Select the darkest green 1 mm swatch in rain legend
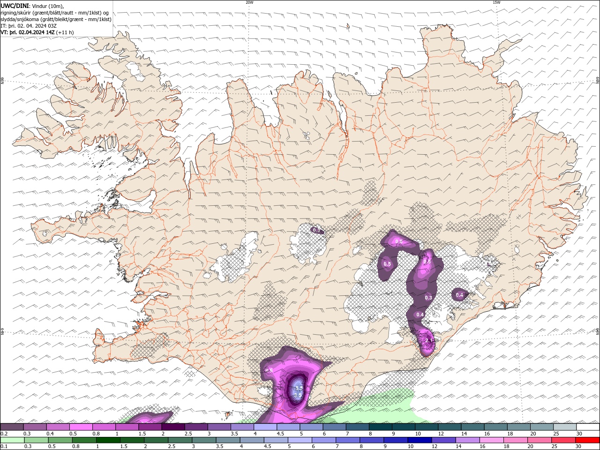The image size is (600, 450). (108, 440)
